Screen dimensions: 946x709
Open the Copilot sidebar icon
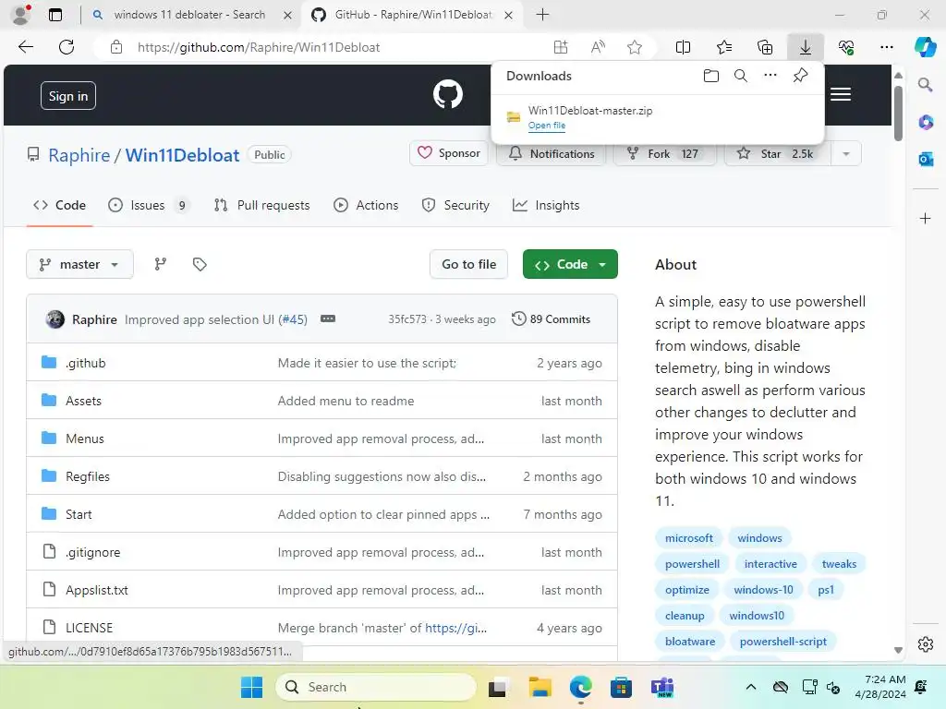(x=925, y=47)
